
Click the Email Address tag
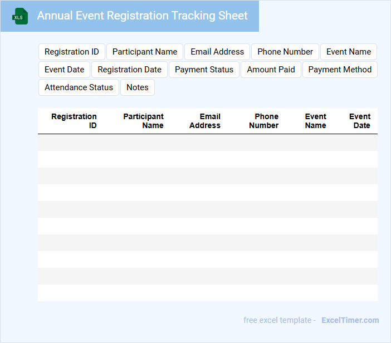point(217,52)
